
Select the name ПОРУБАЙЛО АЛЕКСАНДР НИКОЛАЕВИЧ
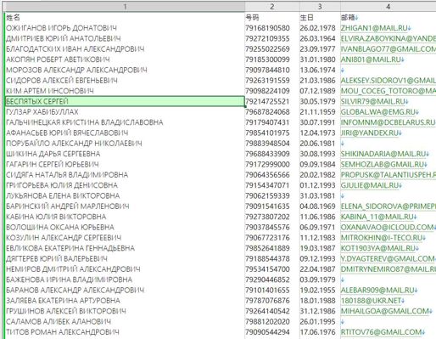pyautogui.click(x=74, y=144)
